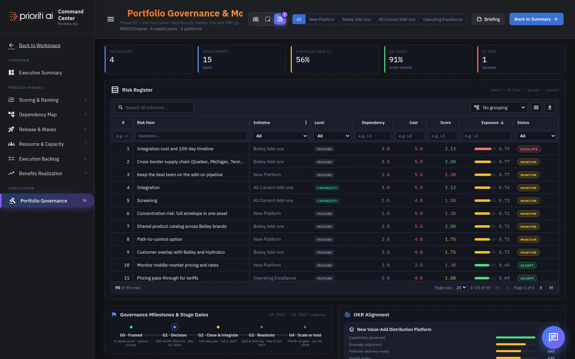Open Resource & Capacity phase
This screenshot has width=575, height=359.
(47, 144)
